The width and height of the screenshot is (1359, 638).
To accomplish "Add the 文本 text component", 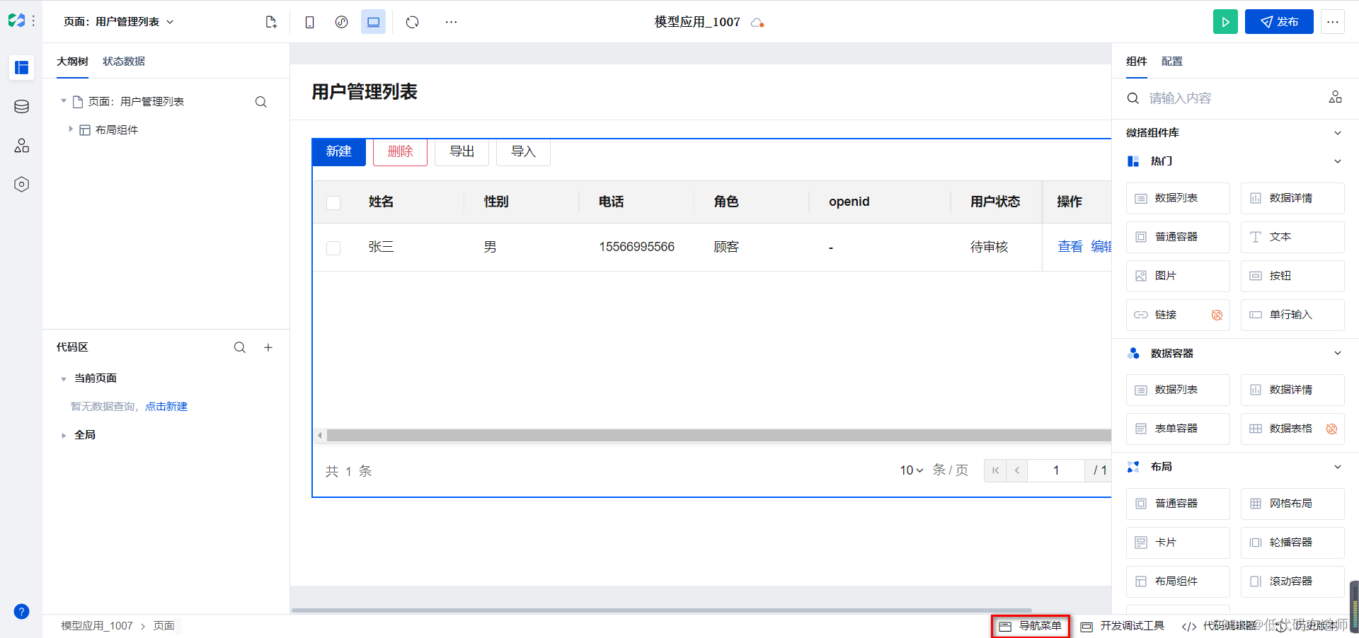I will tap(1292, 237).
